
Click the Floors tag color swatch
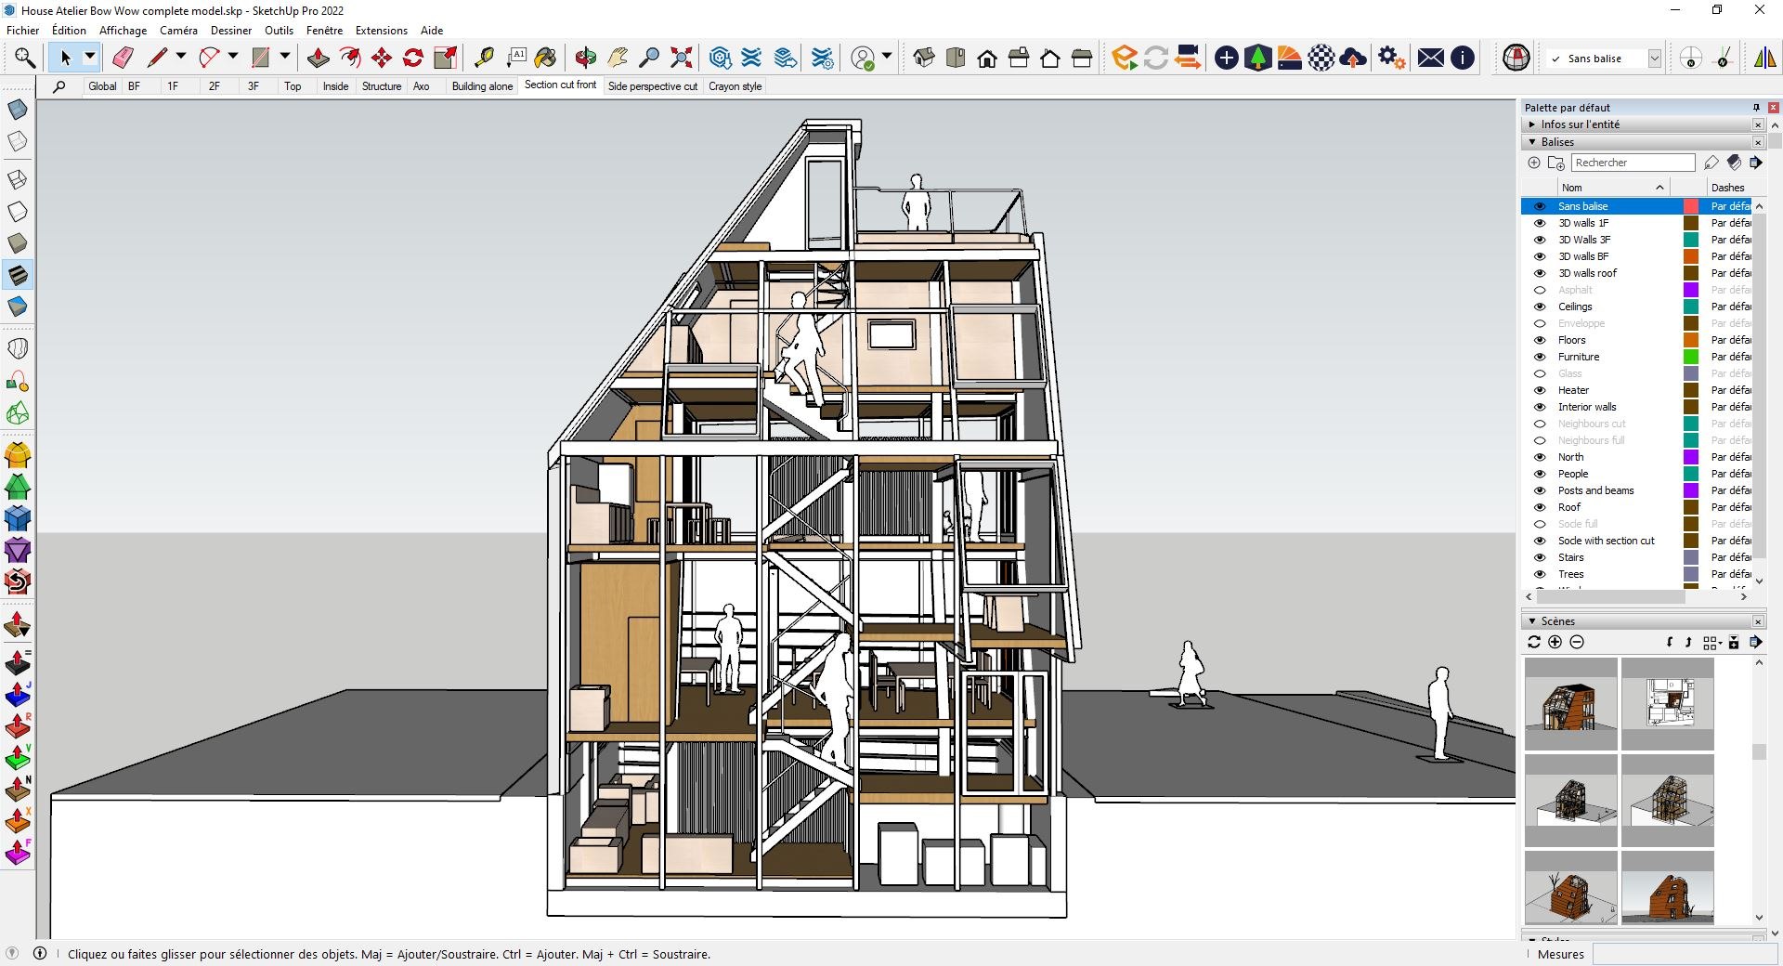point(1691,340)
